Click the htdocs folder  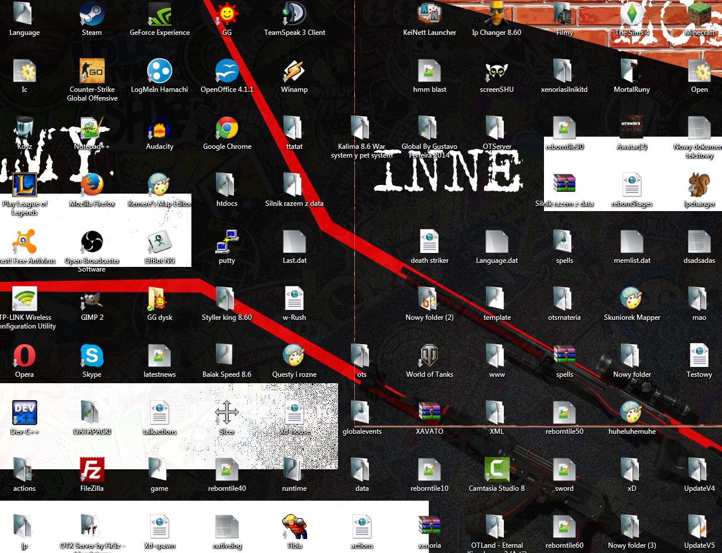pos(227,185)
